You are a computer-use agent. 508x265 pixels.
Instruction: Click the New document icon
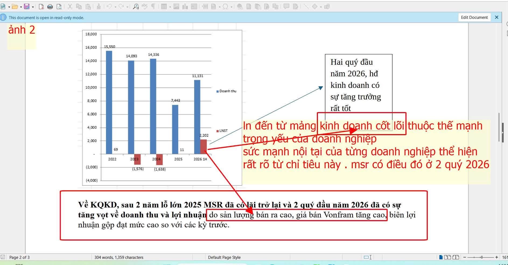click(x=3, y=7)
